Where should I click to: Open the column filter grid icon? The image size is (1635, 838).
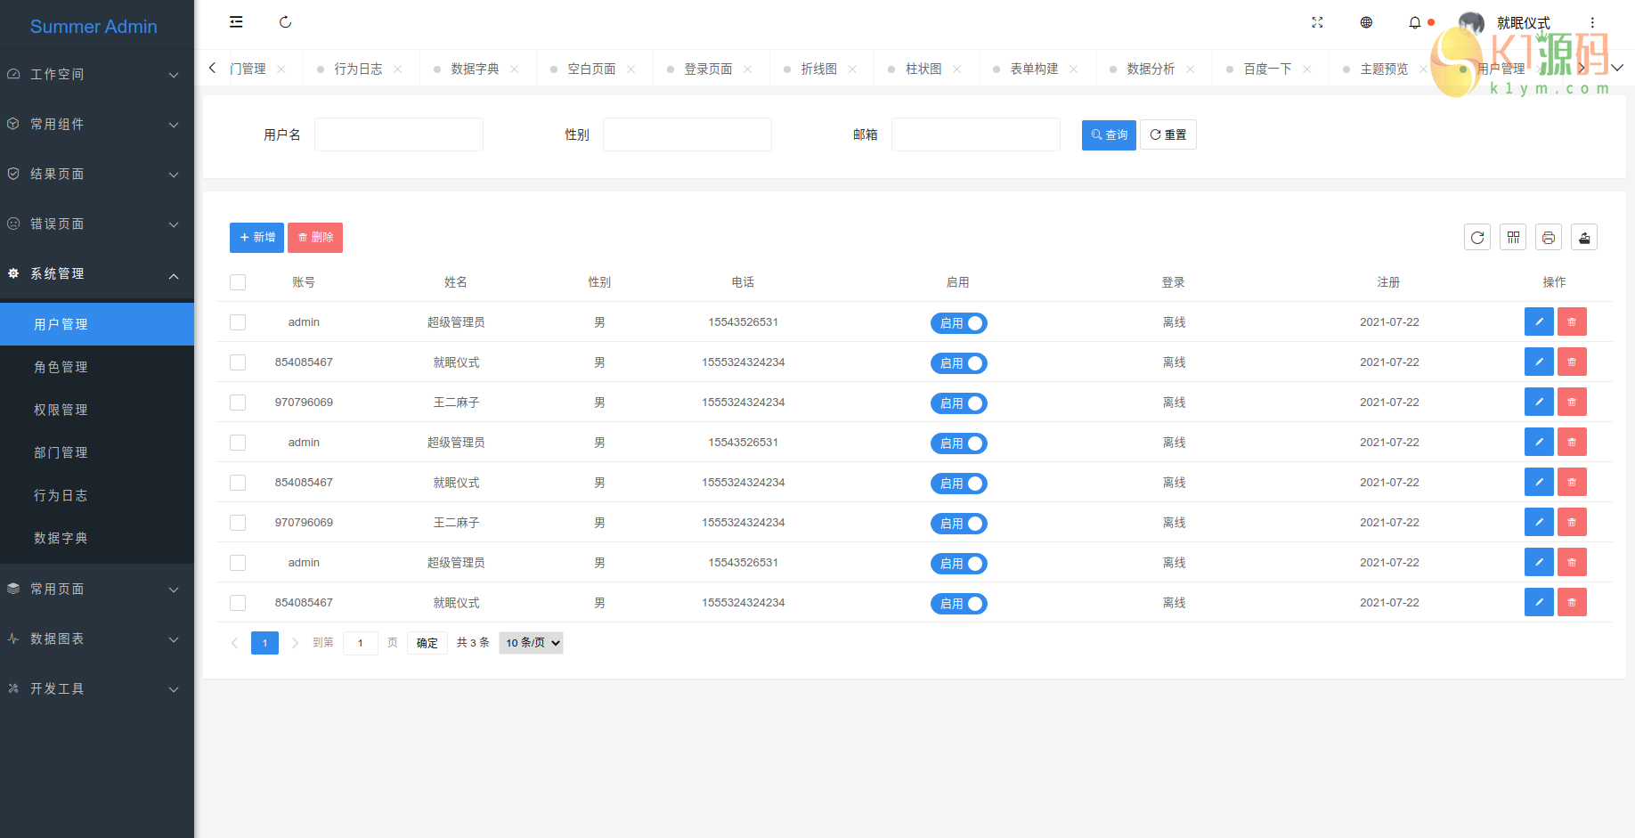[x=1513, y=238]
